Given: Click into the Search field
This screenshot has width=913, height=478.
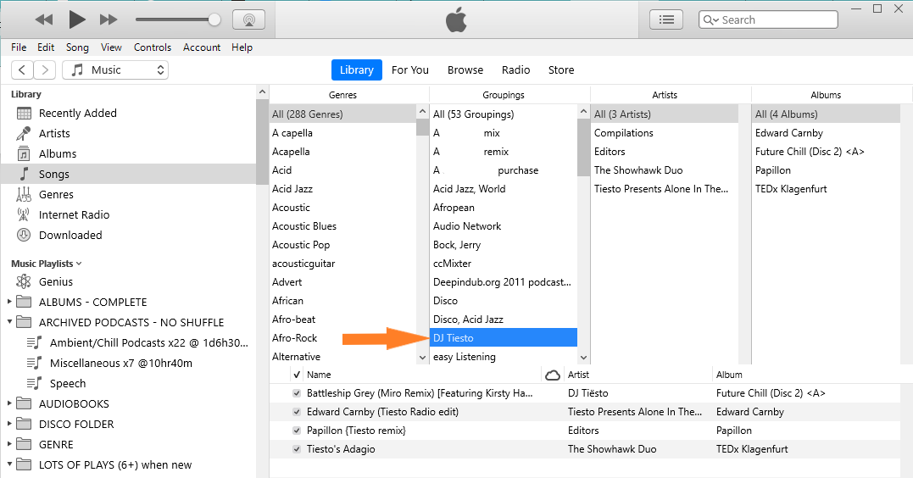Looking at the screenshot, I should point(768,19).
